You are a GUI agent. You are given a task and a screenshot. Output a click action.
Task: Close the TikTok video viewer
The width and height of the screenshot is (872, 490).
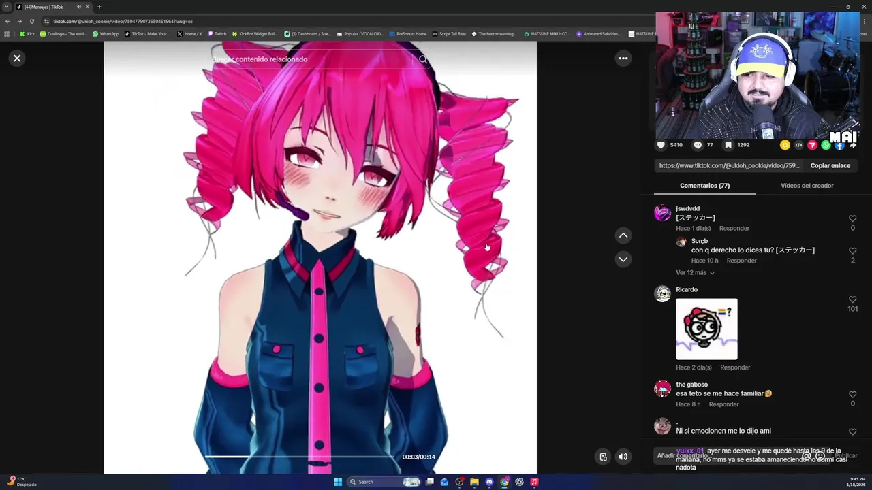click(x=17, y=58)
